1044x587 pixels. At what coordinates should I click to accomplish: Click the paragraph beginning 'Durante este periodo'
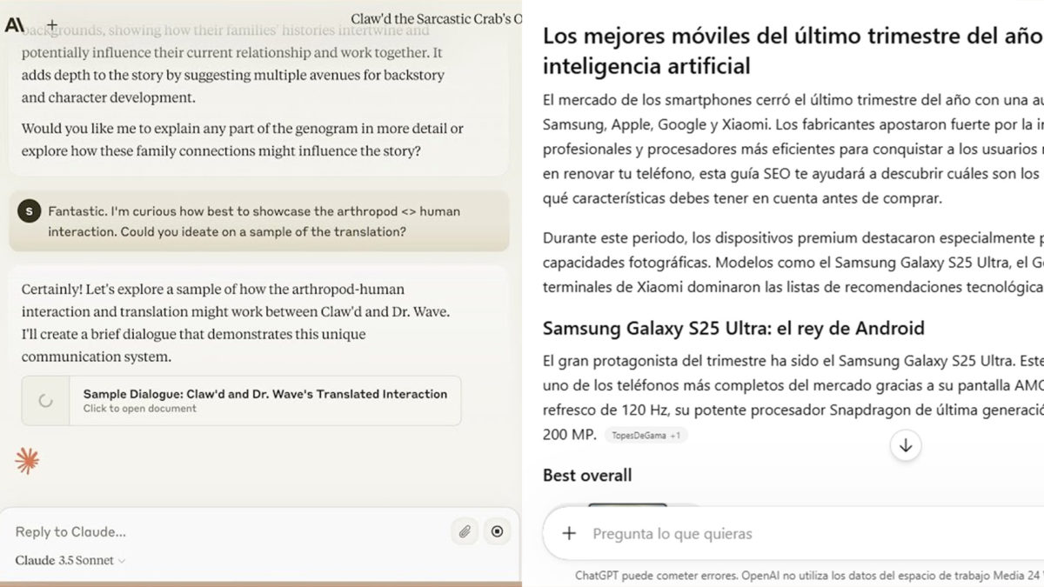pos(793,262)
